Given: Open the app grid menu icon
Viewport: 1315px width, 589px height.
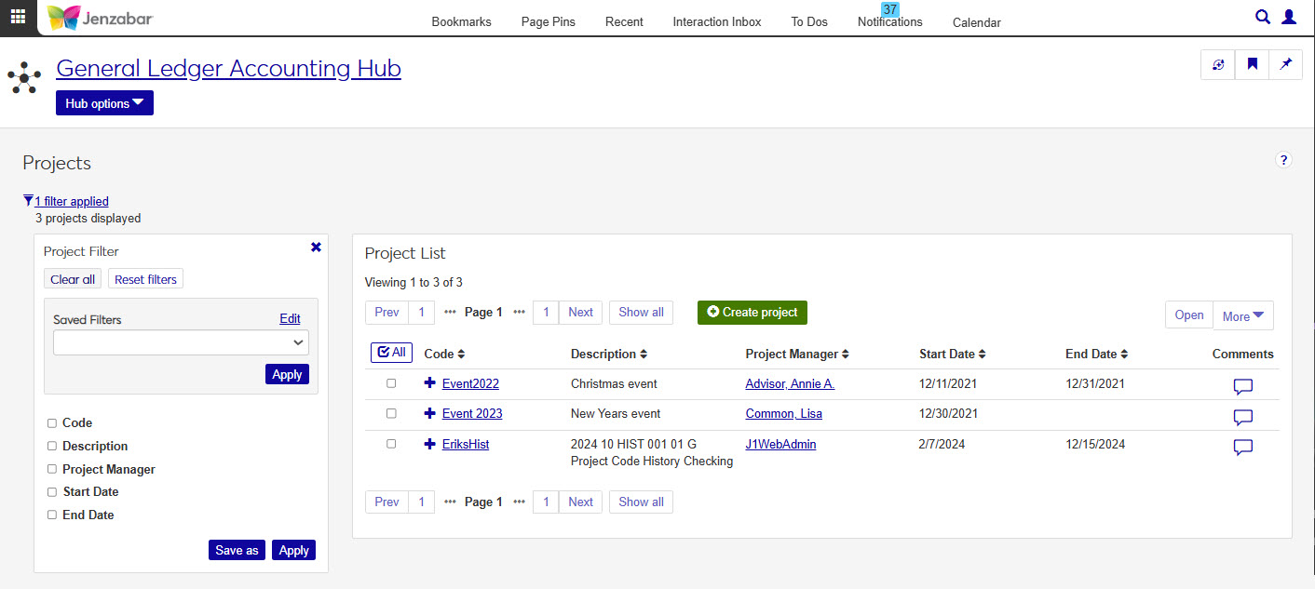Looking at the screenshot, I should 18,17.
